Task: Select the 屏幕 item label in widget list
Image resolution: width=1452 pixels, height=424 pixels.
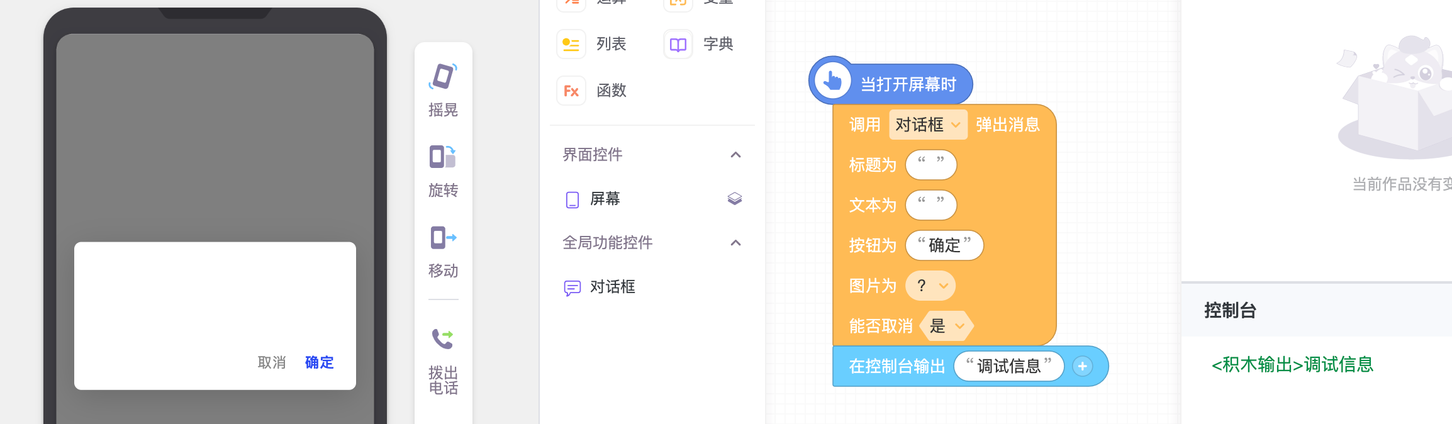Action: point(605,199)
